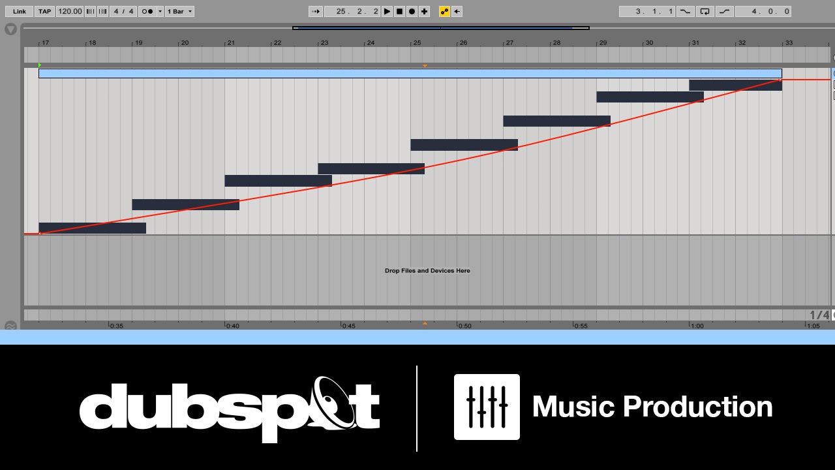Image resolution: width=835 pixels, height=470 pixels.
Task: Click 0:40 in the time ruler
Action: click(x=233, y=326)
